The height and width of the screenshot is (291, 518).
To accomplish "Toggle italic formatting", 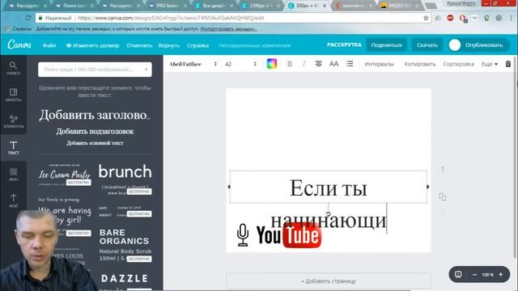I will (x=304, y=64).
